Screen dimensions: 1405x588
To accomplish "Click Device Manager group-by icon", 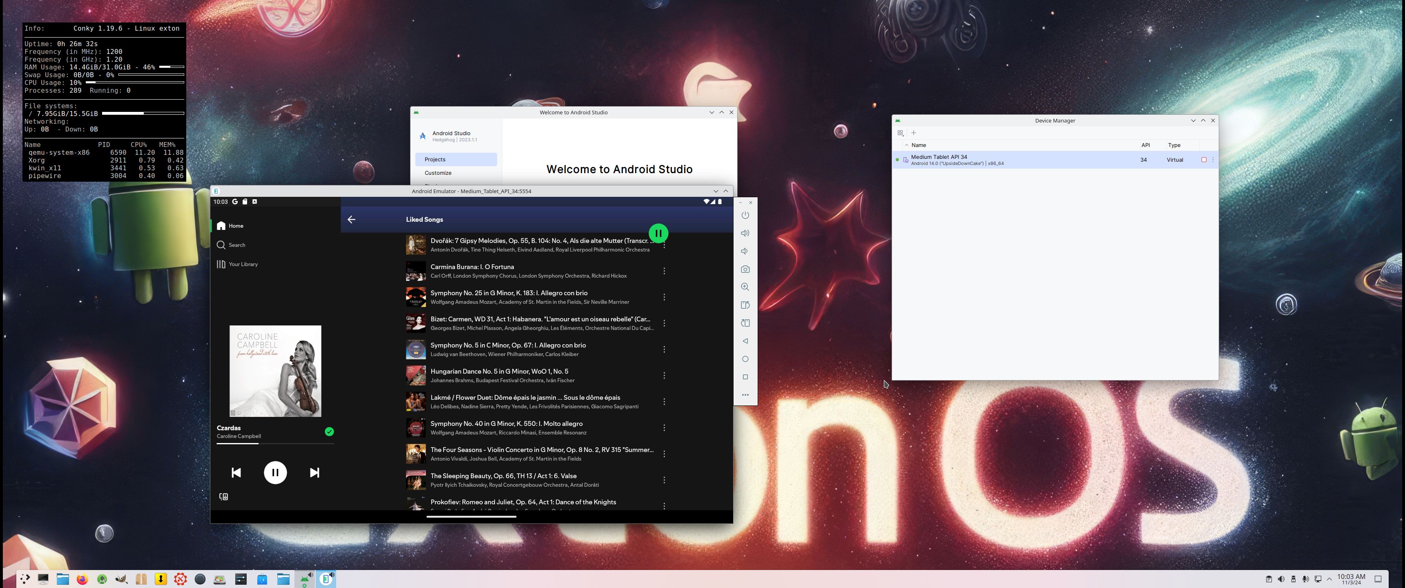I will 901,133.
